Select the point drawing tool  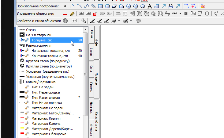click(x=65, y=6)
